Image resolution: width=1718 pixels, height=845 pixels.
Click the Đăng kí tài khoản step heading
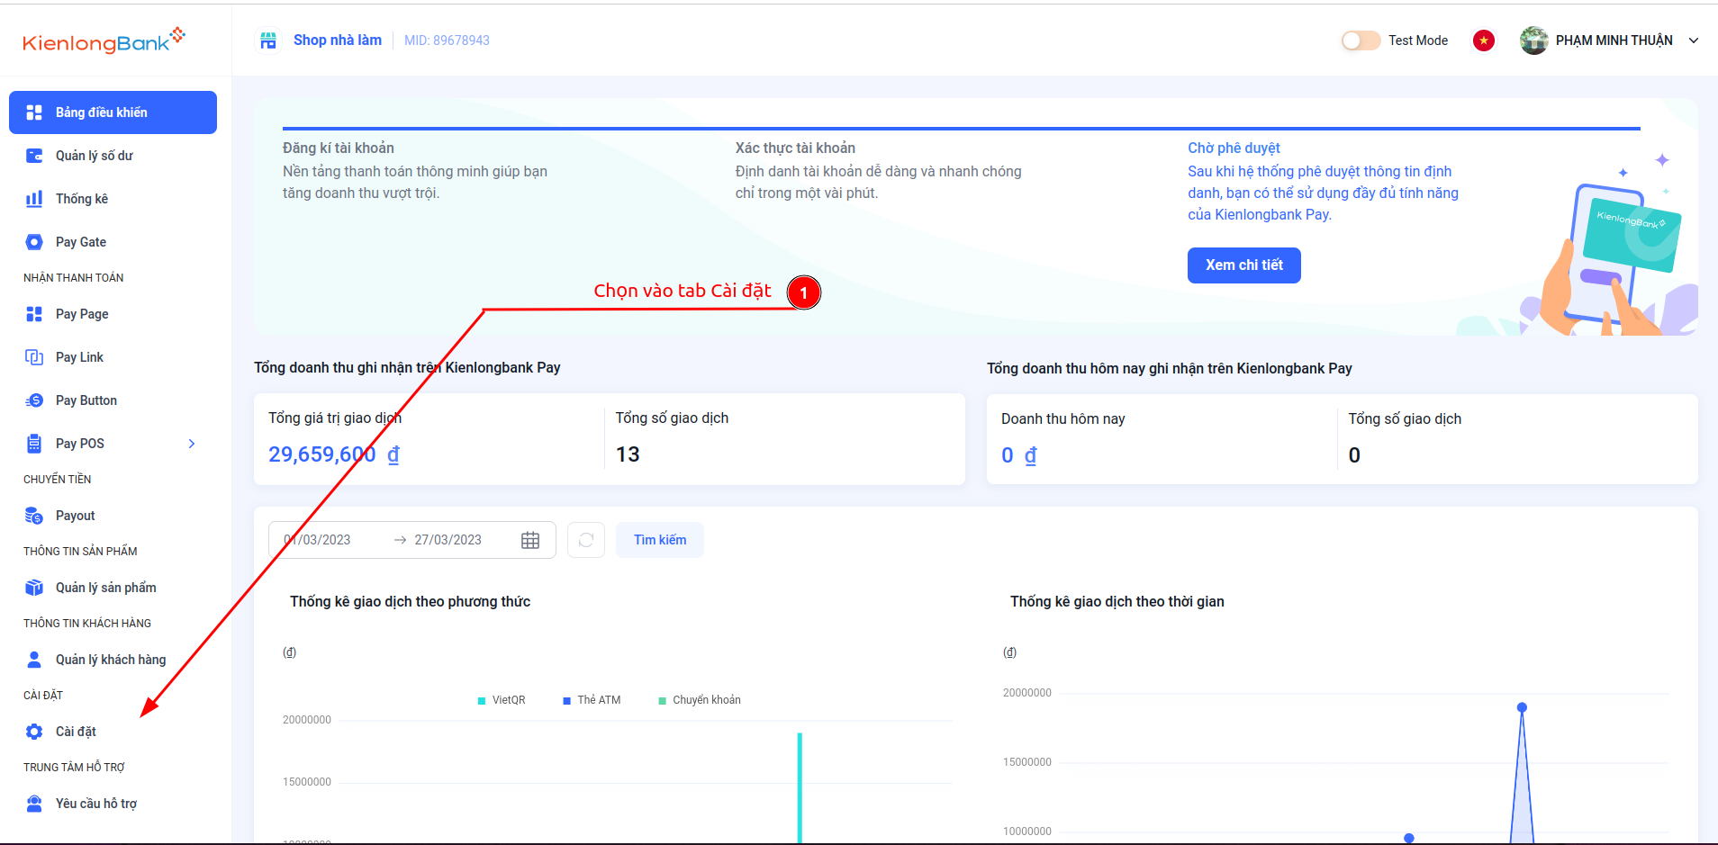pyautogui.click(x=339, y=148)
